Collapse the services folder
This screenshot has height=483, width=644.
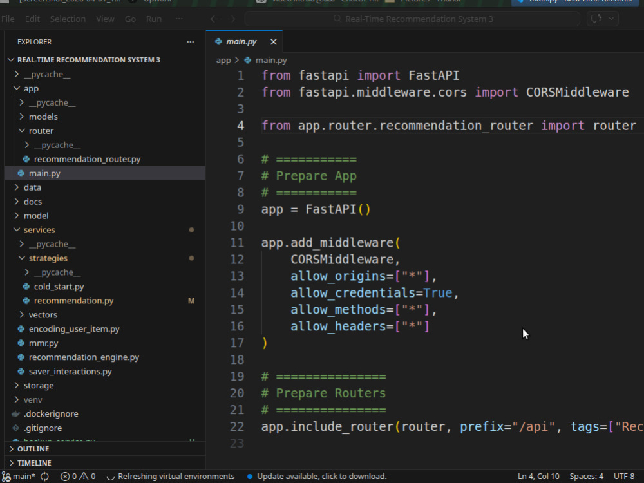(x=17, y=230)
